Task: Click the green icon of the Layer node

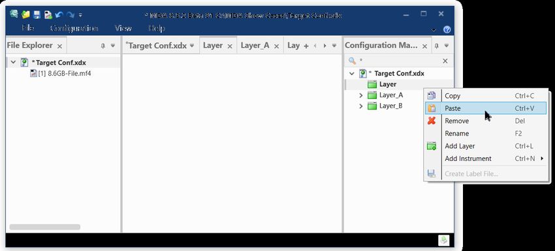Action: 372,84
